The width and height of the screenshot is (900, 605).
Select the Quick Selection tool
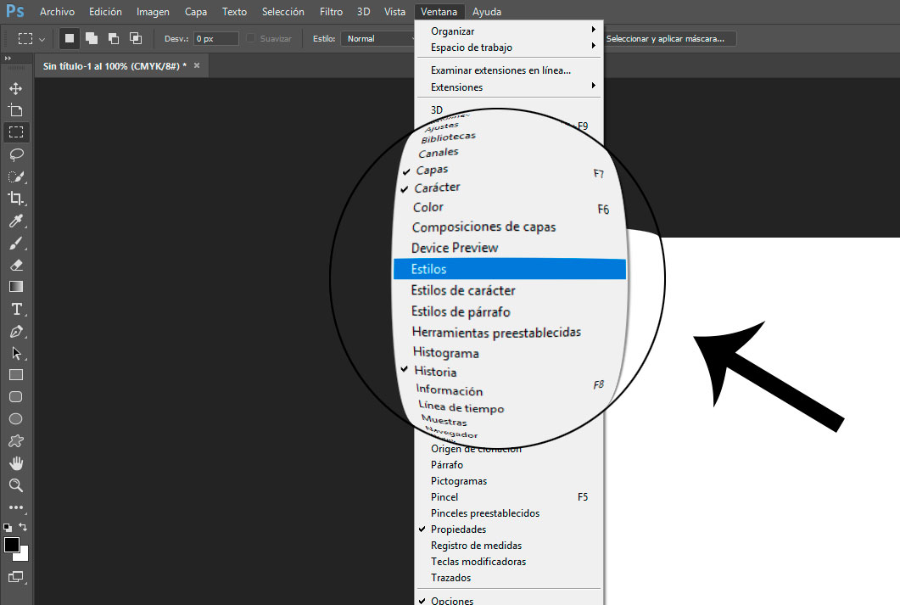16,176
